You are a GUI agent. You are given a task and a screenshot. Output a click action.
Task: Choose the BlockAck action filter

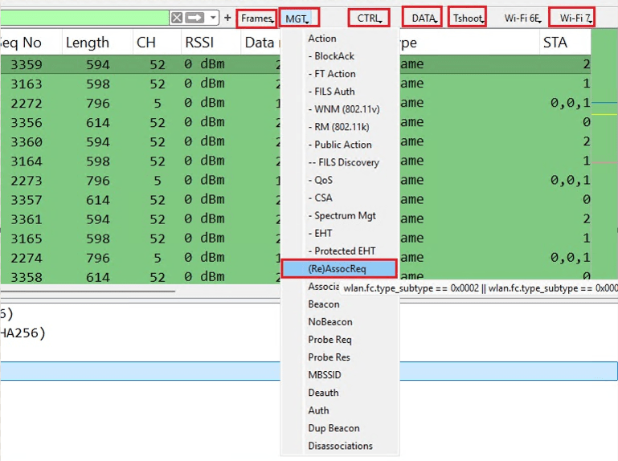334,56
